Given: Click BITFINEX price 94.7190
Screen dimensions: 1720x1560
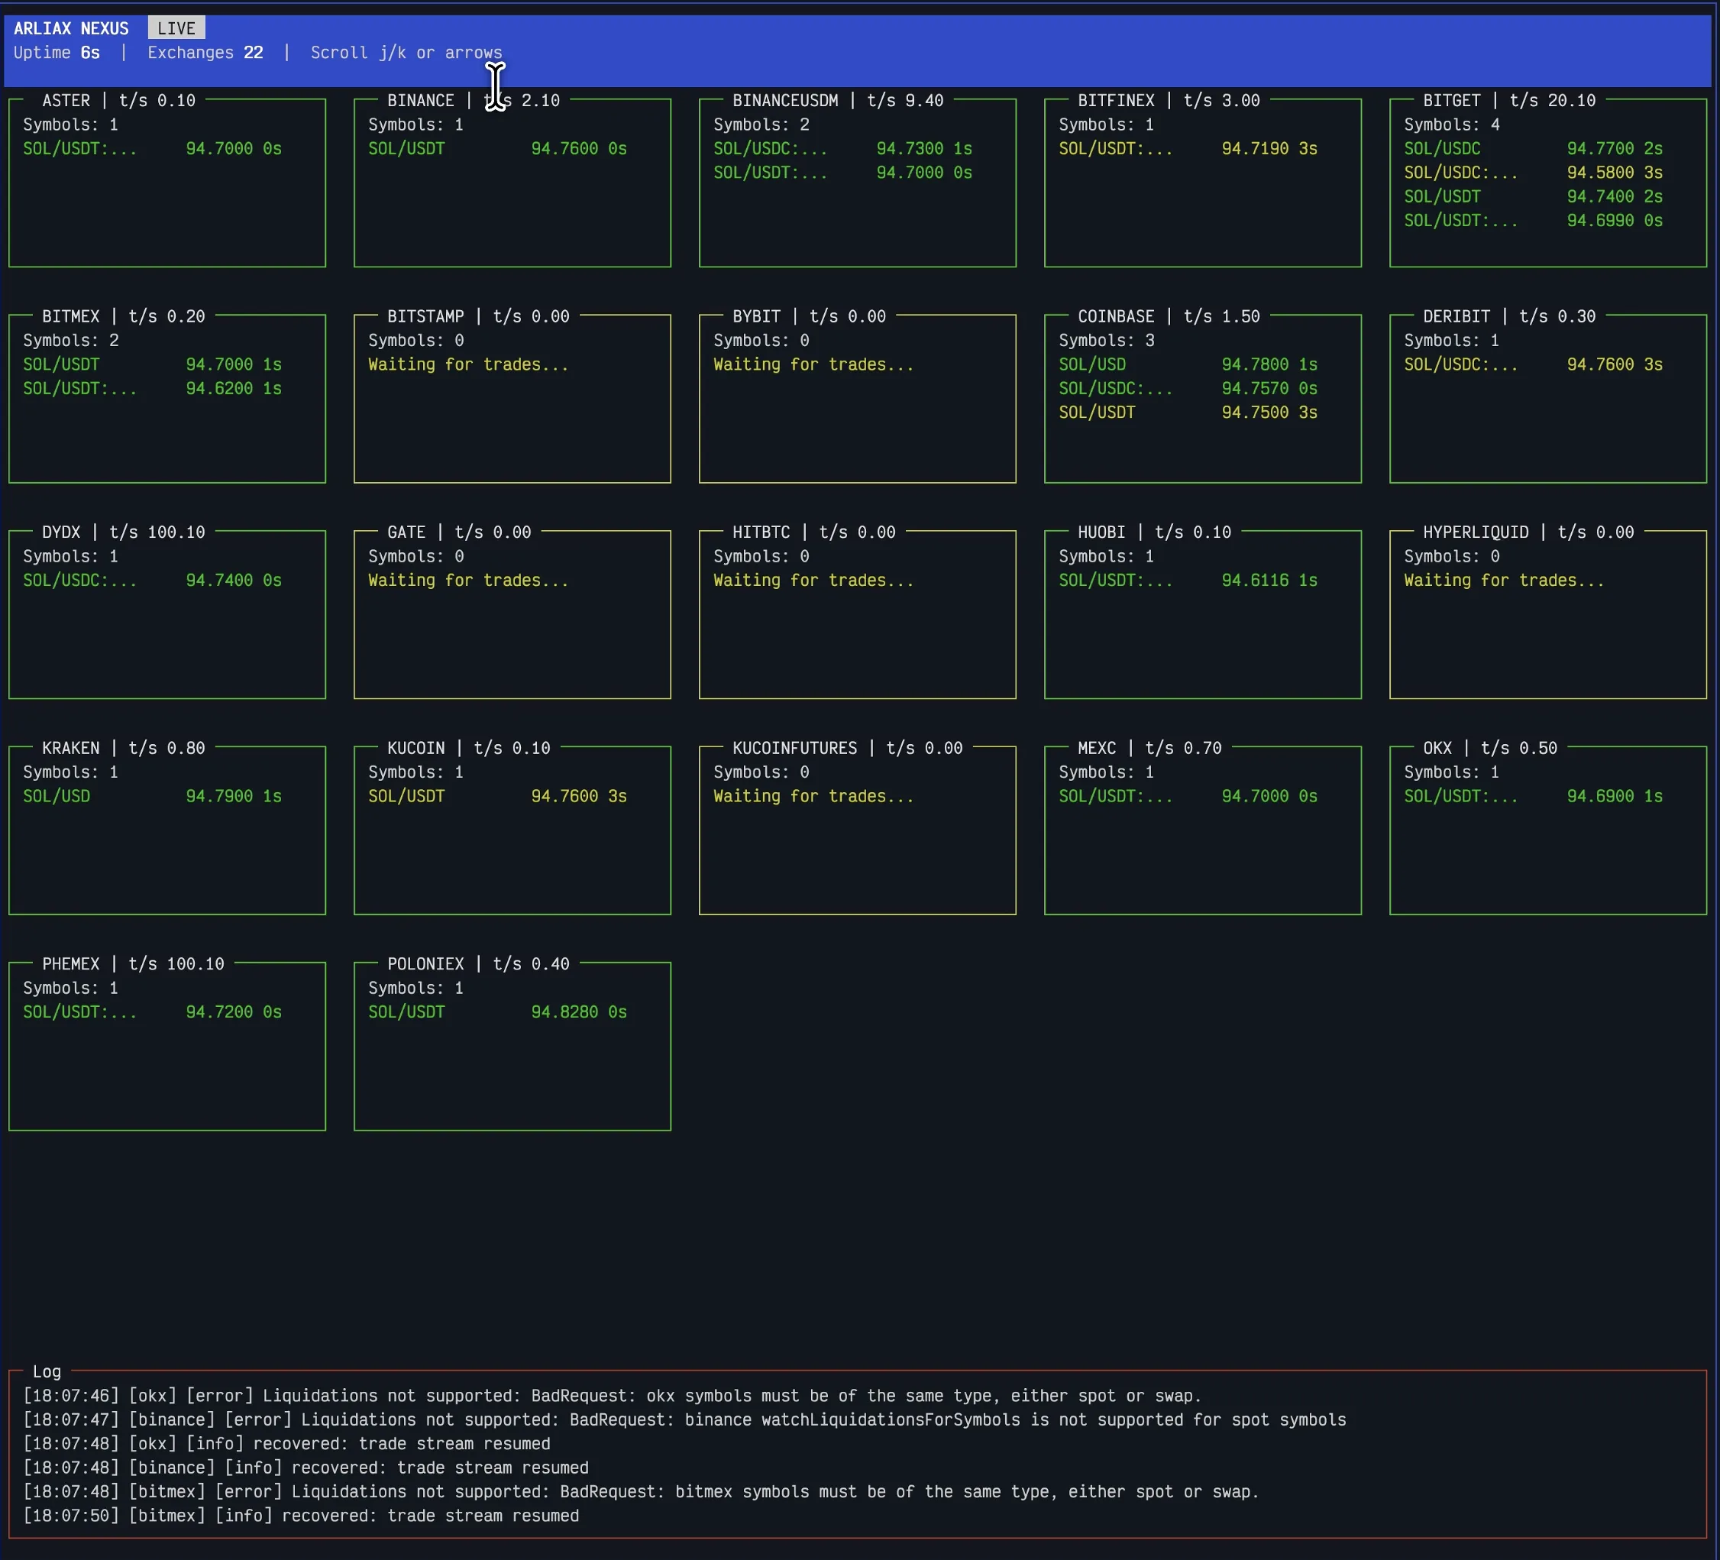Looking at the screenshot, I should 1255,149.
